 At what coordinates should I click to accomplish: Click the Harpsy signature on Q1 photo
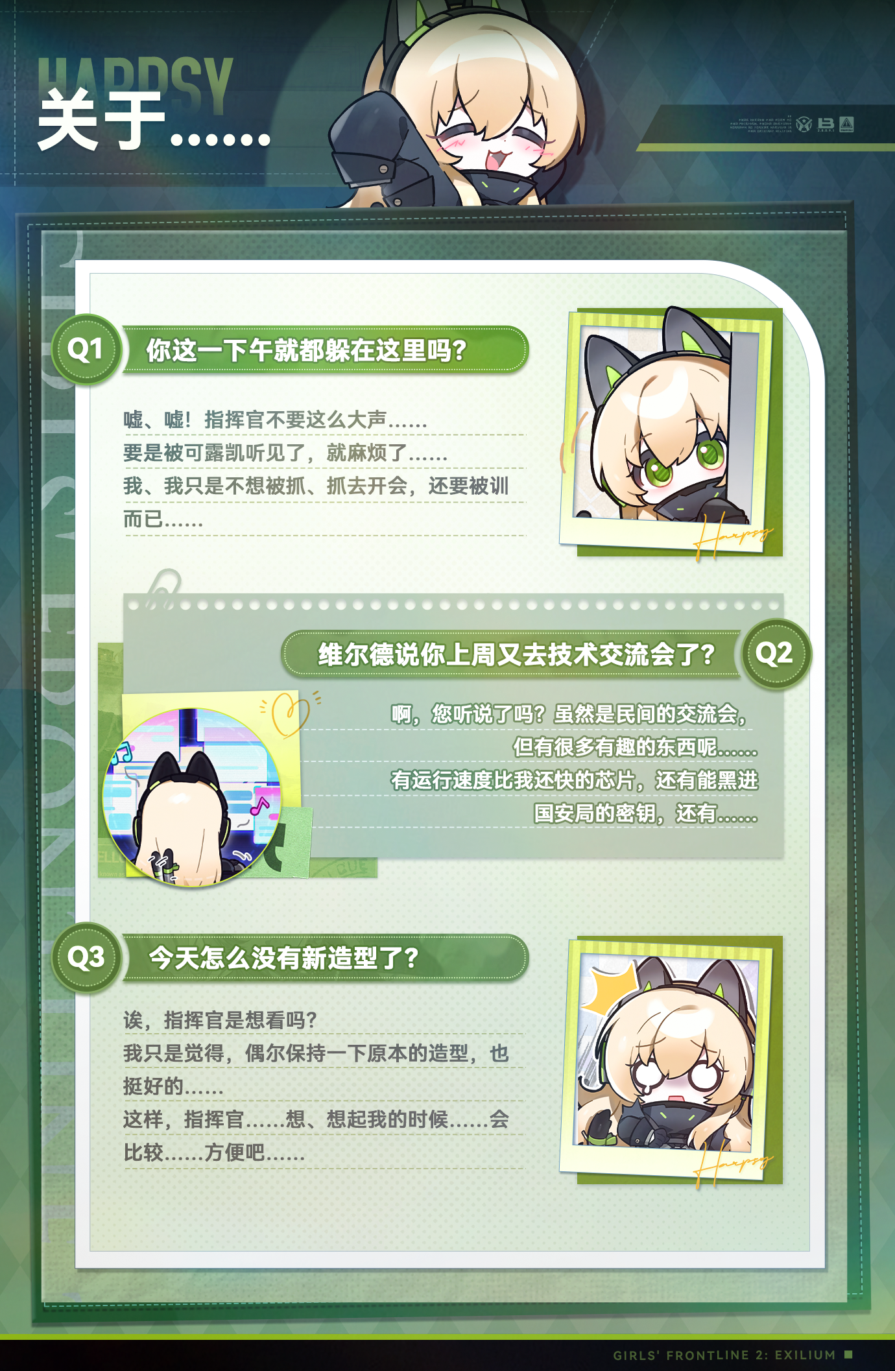pos(734,537)
